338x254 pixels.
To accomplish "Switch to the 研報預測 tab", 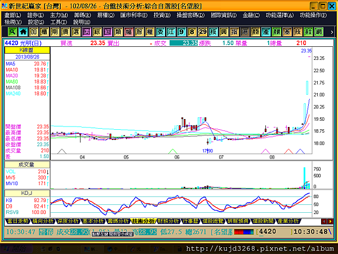I will point(238,221).
